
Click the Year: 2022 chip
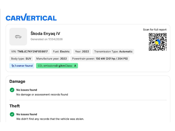(x=82, y=52)
